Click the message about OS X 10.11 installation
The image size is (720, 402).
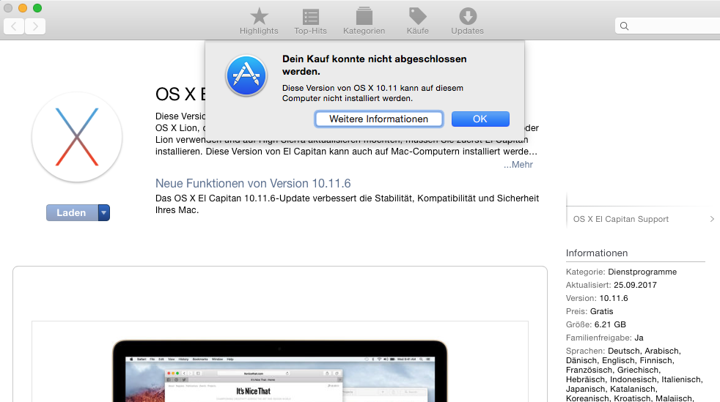(372, 93)
